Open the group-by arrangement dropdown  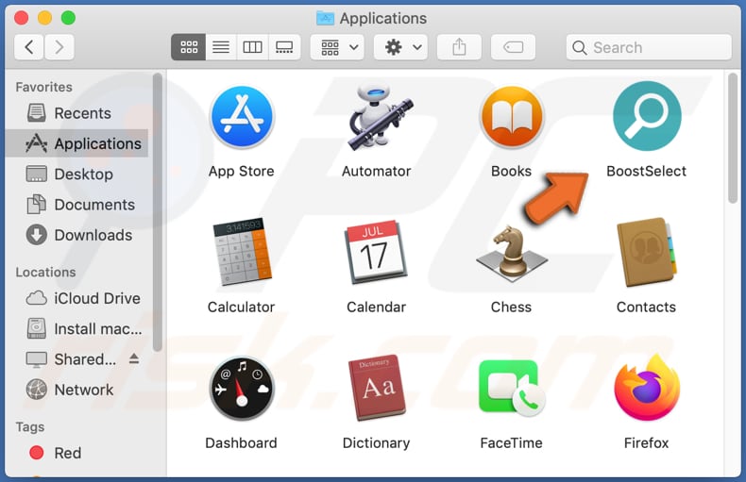(337, 47)
